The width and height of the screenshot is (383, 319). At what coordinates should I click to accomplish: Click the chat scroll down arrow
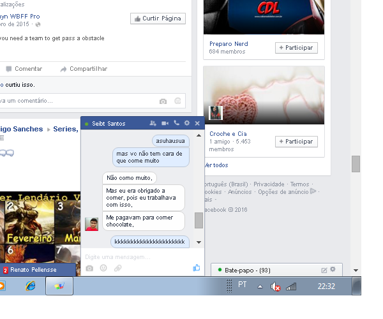click(x=199, y=242)
